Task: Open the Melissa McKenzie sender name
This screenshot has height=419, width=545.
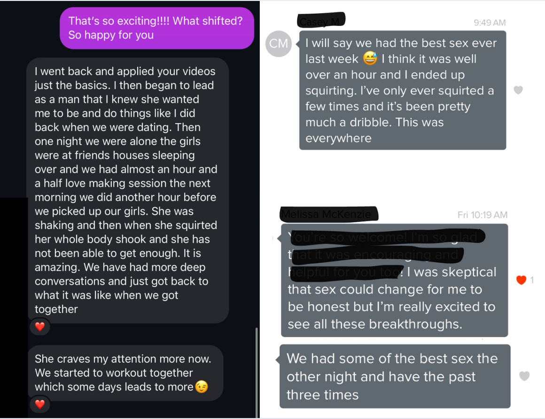Action: coord(329,215)
